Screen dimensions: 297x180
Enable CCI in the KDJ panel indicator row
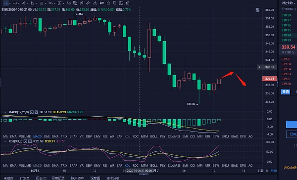pyautogui.click(x=192, y=166)
